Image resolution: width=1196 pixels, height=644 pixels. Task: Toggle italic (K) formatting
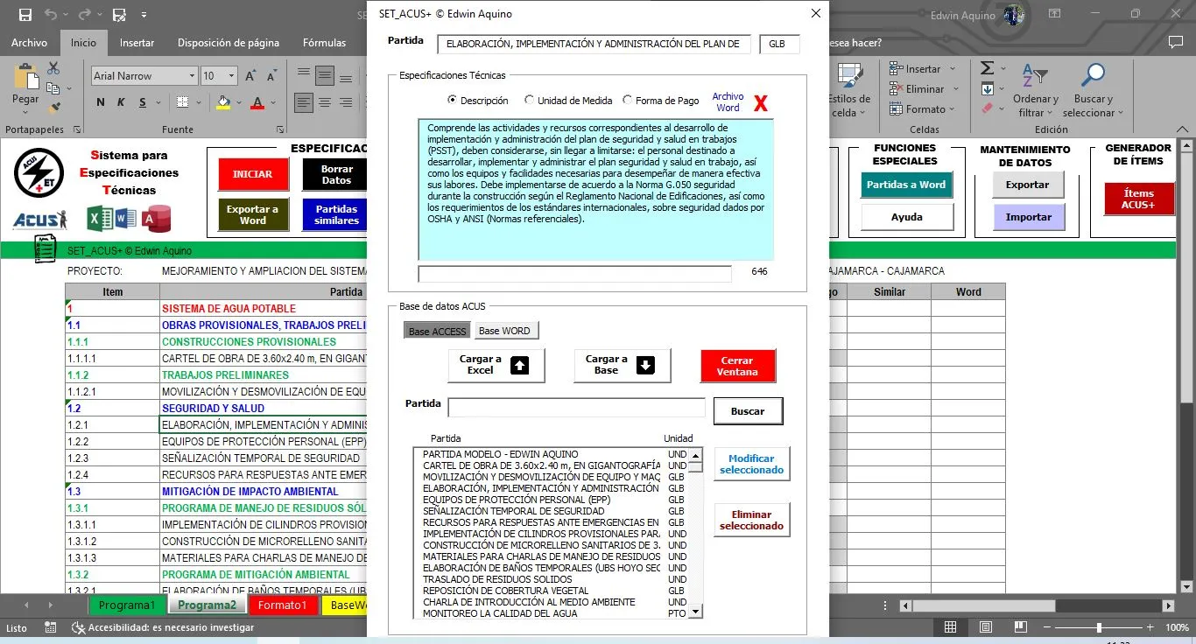click(x=123, y=102)
